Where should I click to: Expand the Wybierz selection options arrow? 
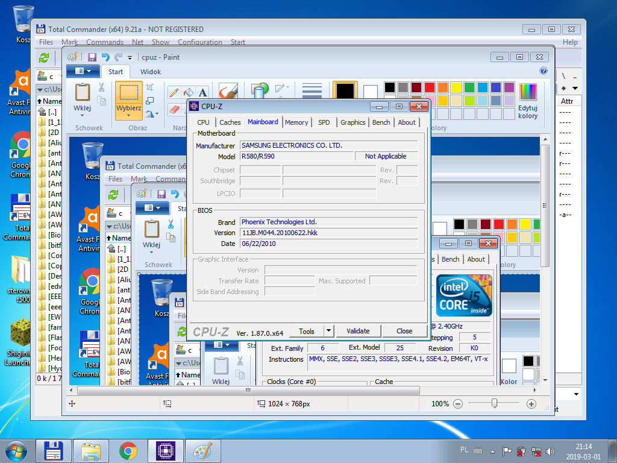click(x=129, y=115)
